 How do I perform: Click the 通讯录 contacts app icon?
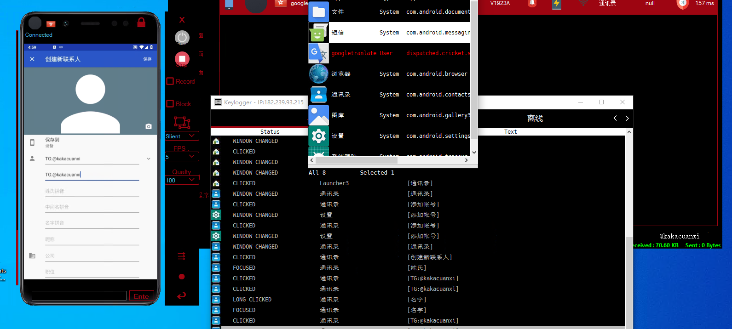click(319, 94)
